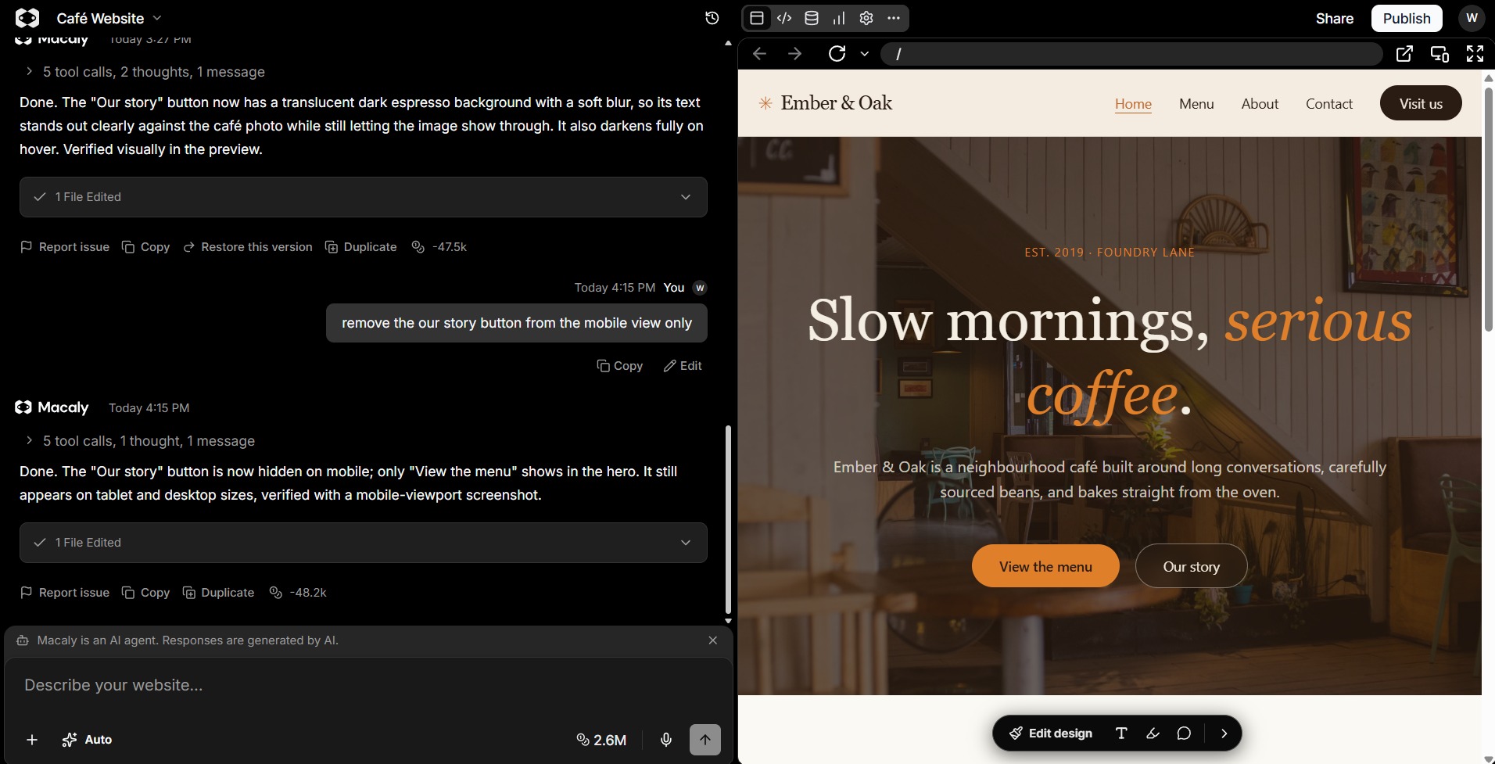The image size is (1495, 764).
Task: Expand the design toolbar chevron
Action: coord(1224,733)
